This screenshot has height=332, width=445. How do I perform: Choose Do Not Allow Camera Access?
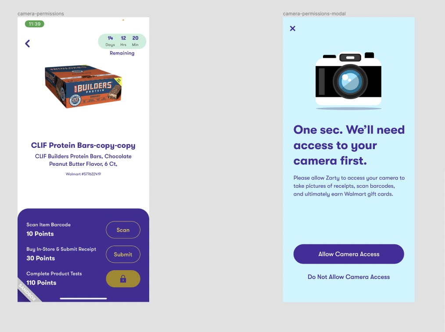348,277
